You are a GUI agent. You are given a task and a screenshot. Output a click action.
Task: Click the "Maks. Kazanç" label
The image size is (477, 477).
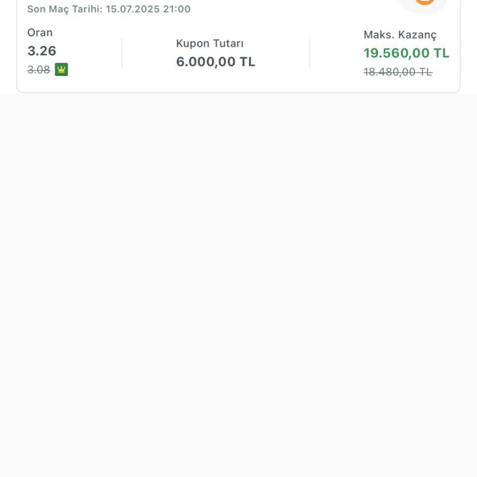(x=400, y=35)
